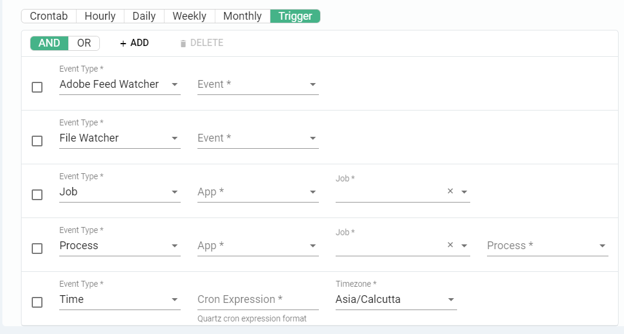Set condition logic to AND
The width and height of the screenshot is (624, 334).
pos(49,43)
